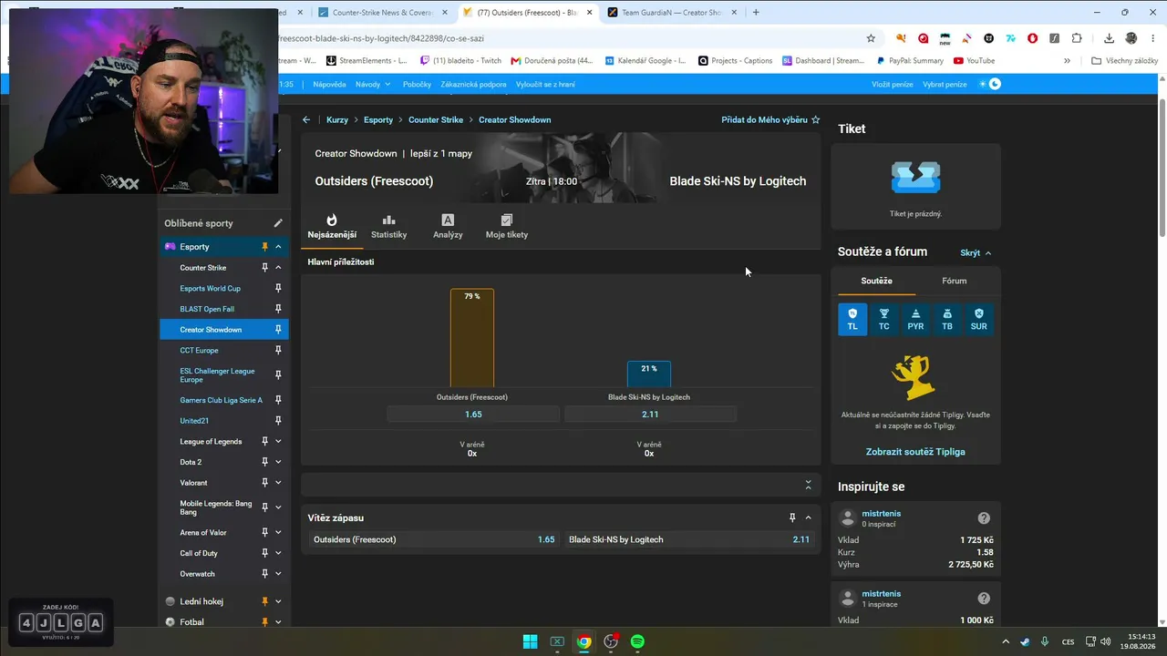Pin CCT Europe tournament

pyautogui.click(x=278, y=350)
